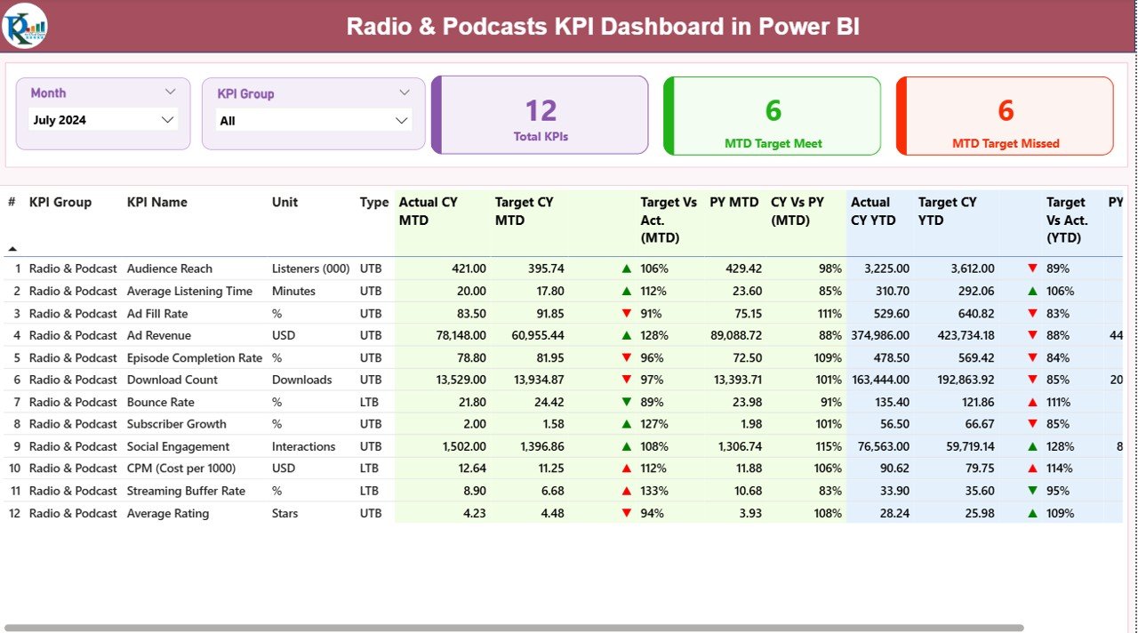The height and width of the screenshot is (633, 1138).
Task: Click the red down-arrow indicator for Episode Completion Rate
Action: (x=630, y=357)
